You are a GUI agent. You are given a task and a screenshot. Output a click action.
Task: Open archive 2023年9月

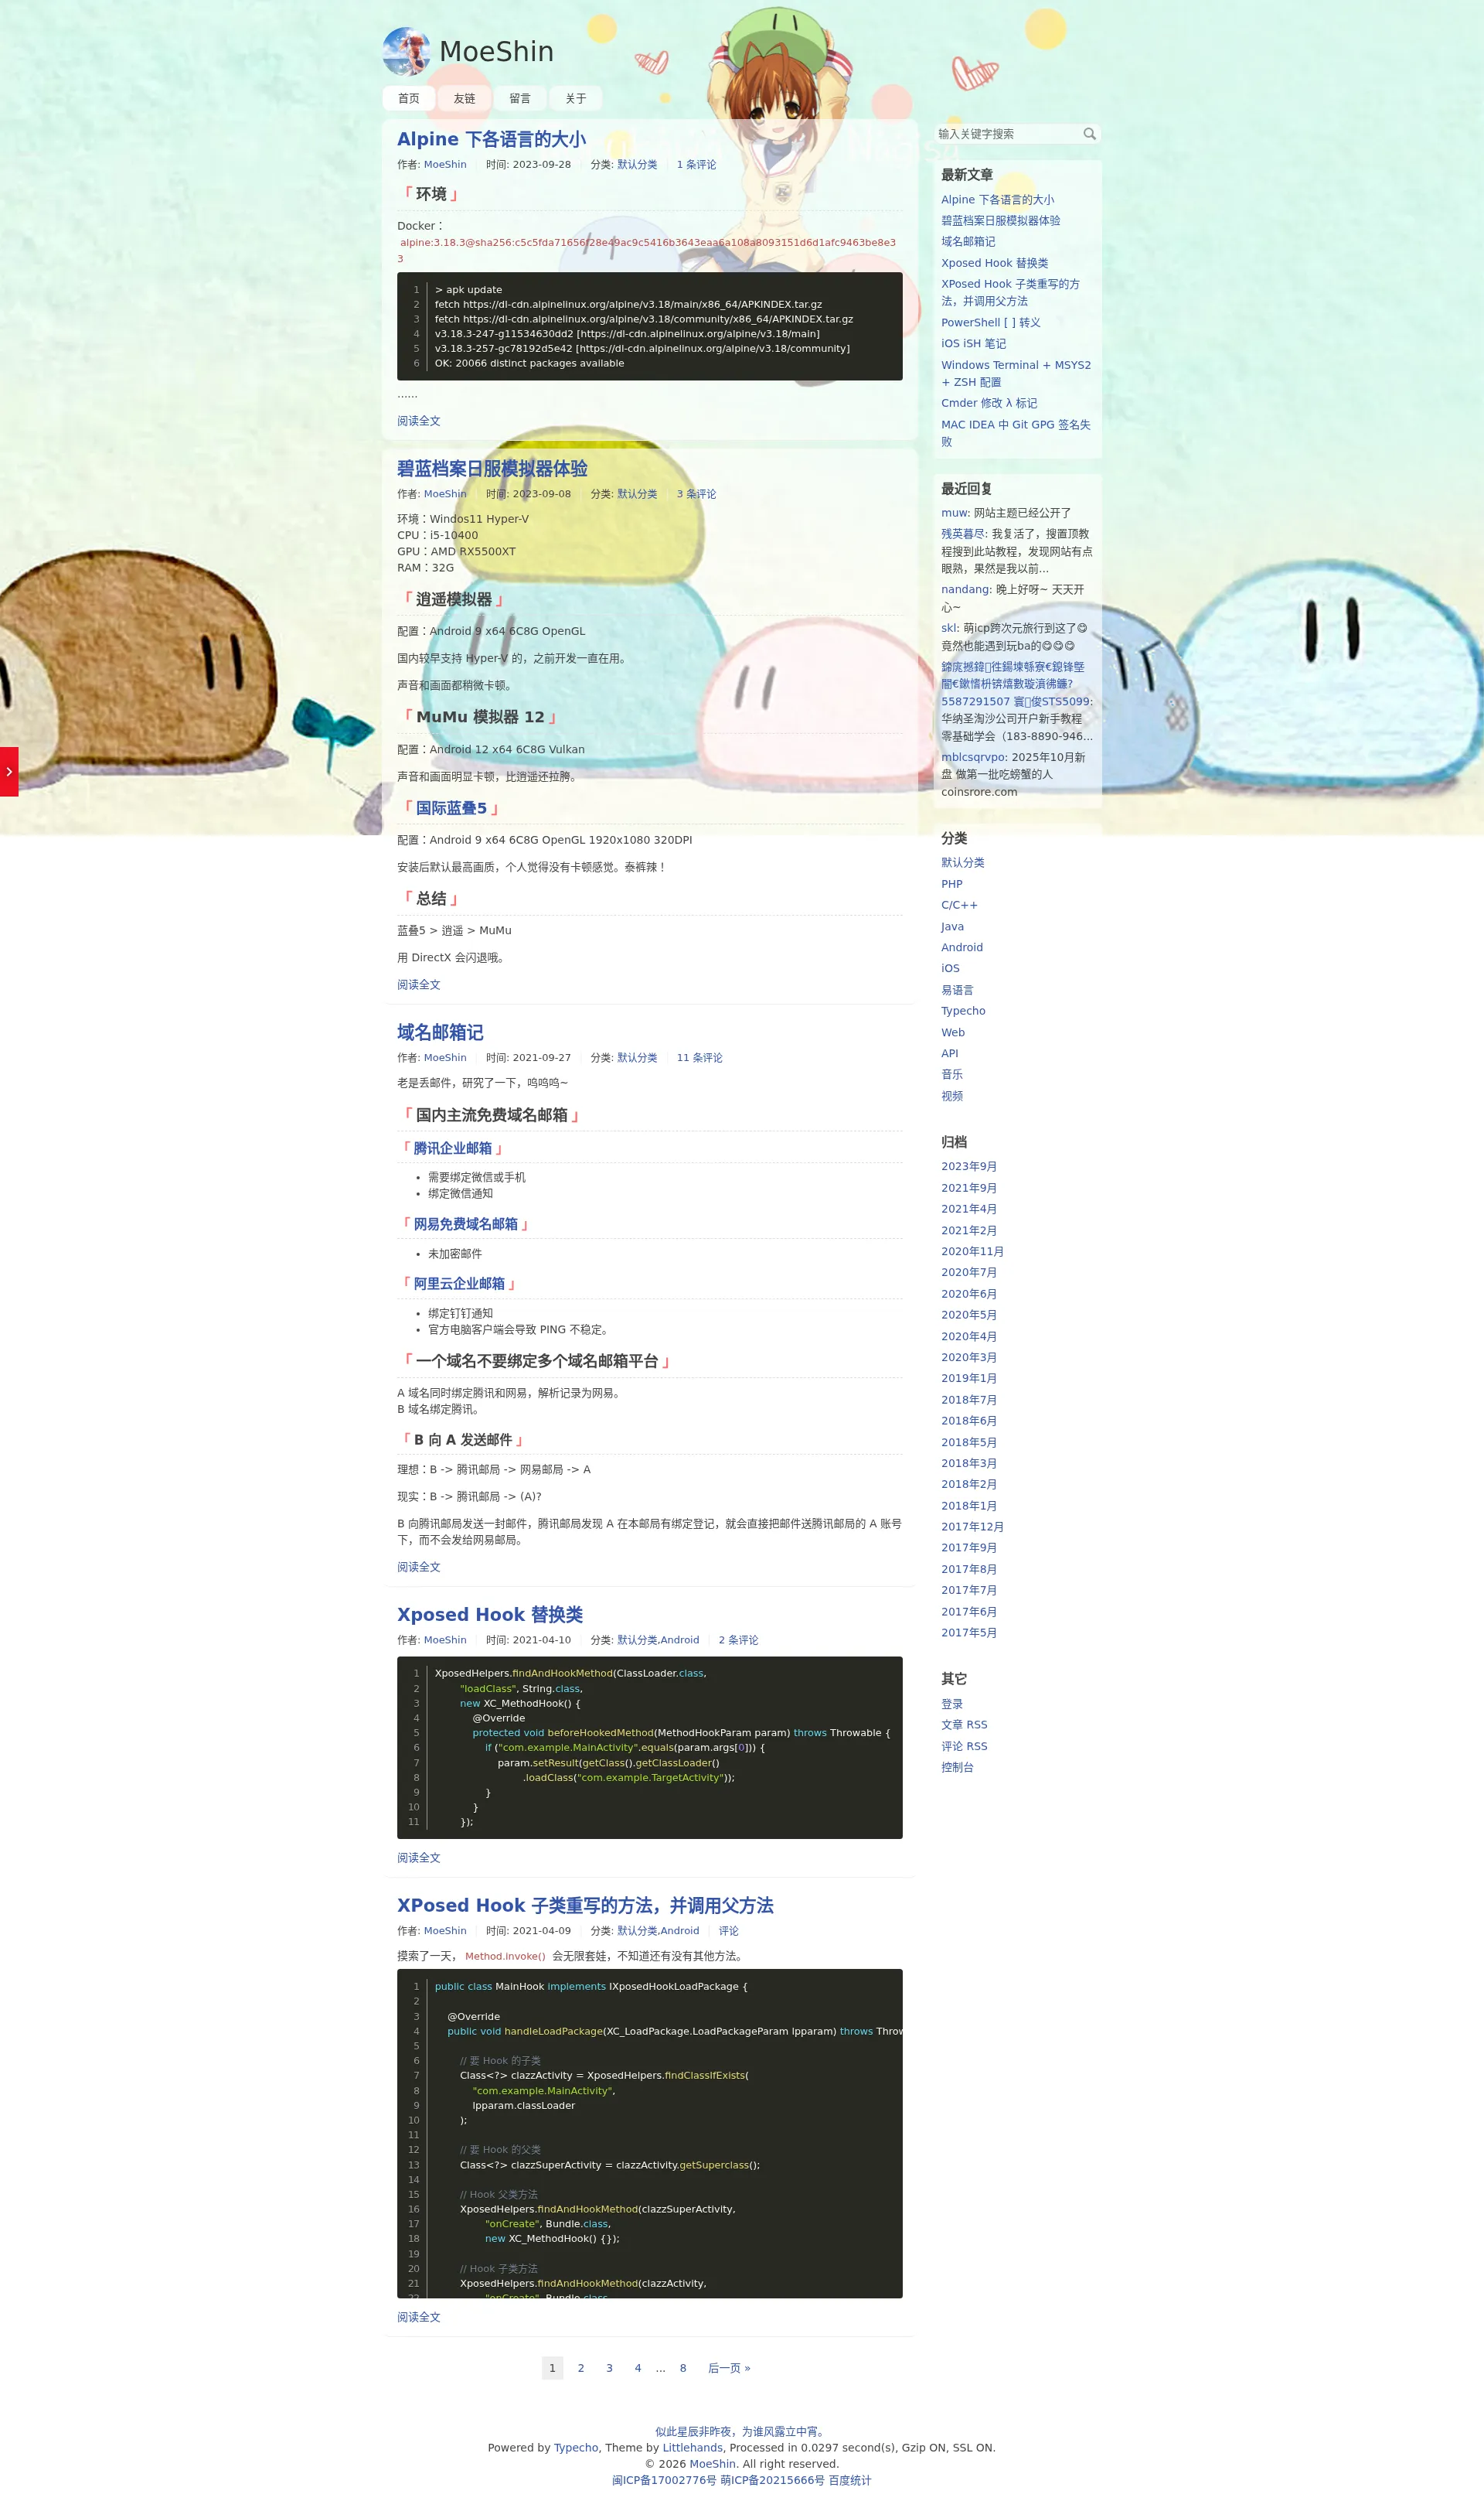969,1166
